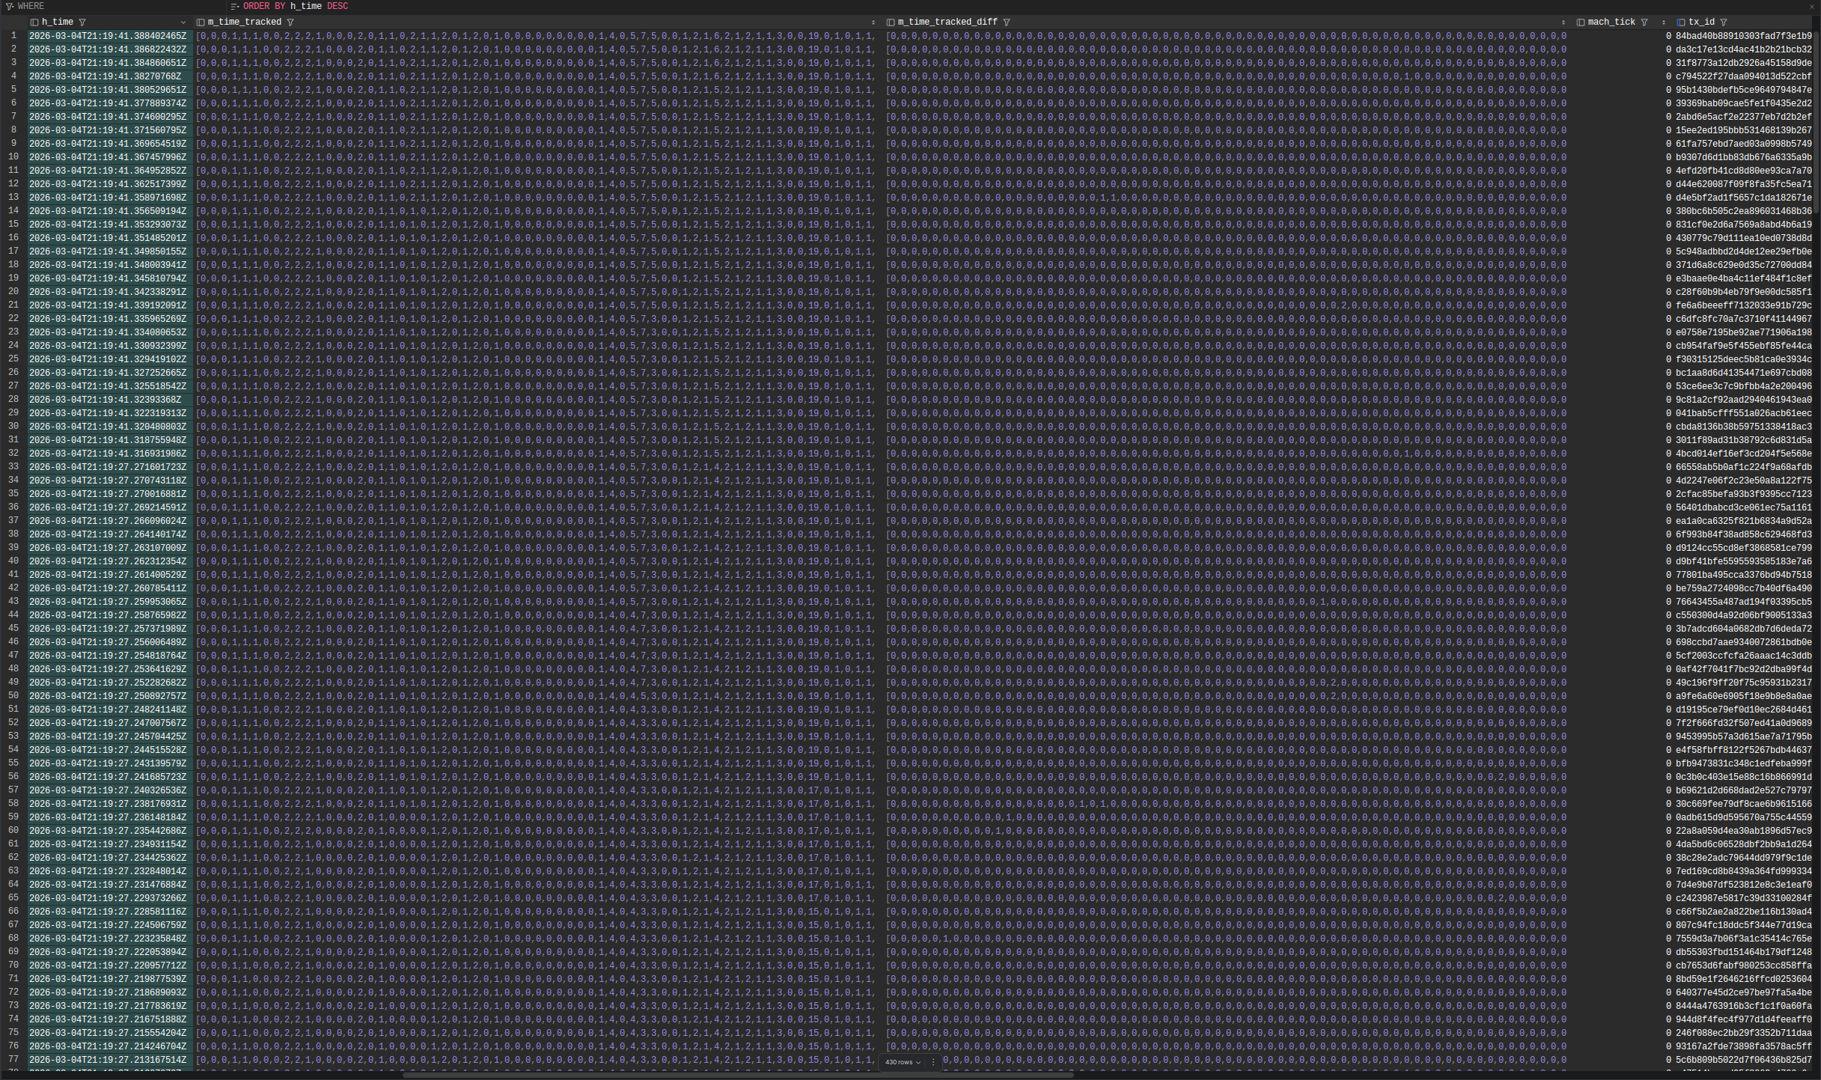Click the filter funnel on h_time column

(x=82, y=22)
